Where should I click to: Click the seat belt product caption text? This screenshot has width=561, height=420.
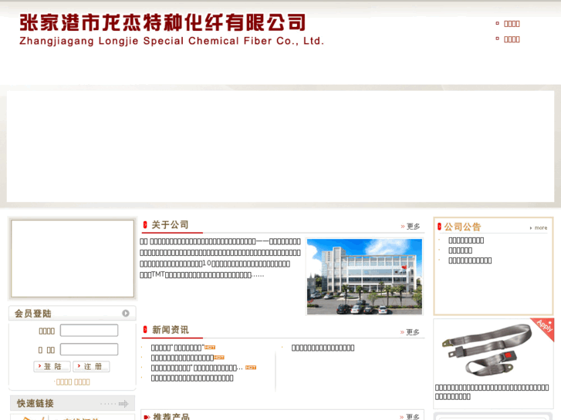point(492,391)
